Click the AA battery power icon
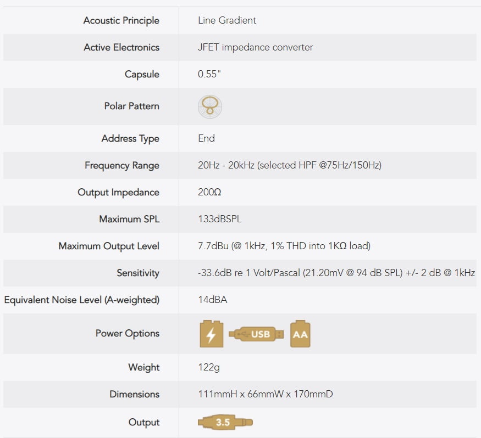 [x=300, y=334]
